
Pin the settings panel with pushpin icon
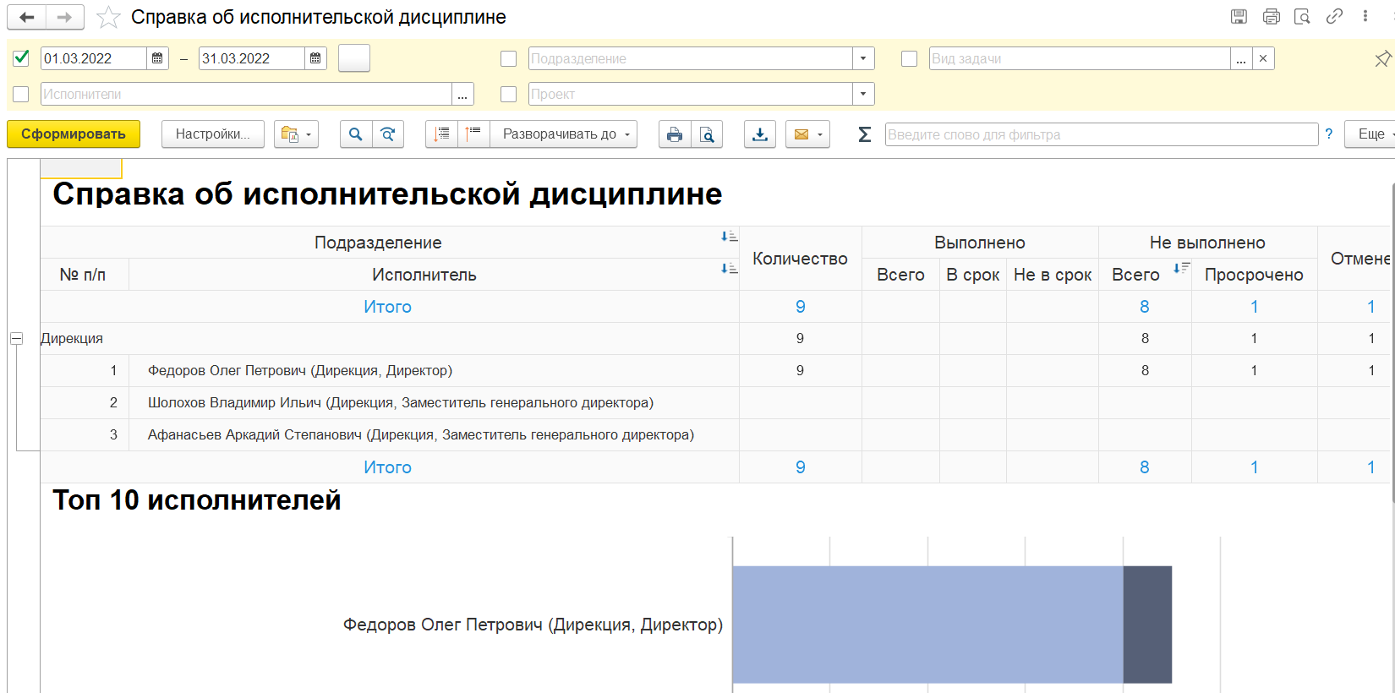(1382, 58)
